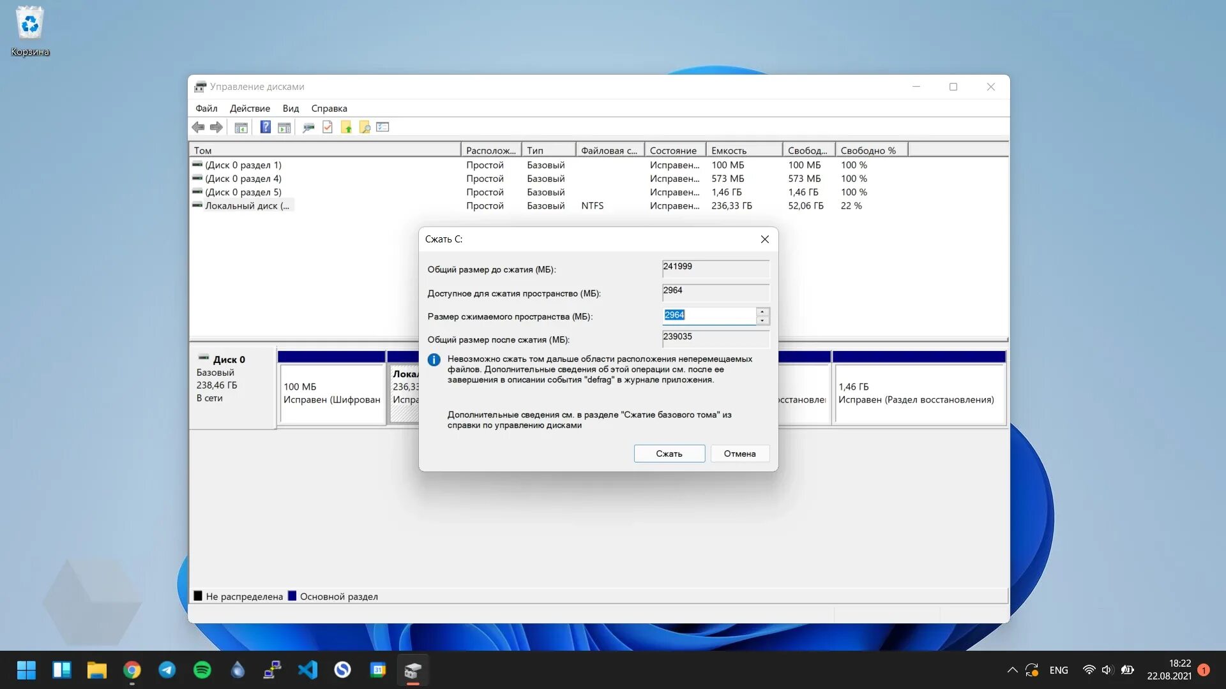Viewport: 1226px width, 689px height.
Task: Click the sync status tray icon
Action: [1032, 670]
